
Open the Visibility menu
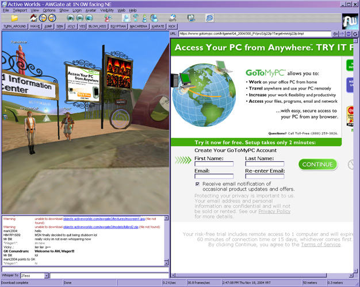(107, 10)
